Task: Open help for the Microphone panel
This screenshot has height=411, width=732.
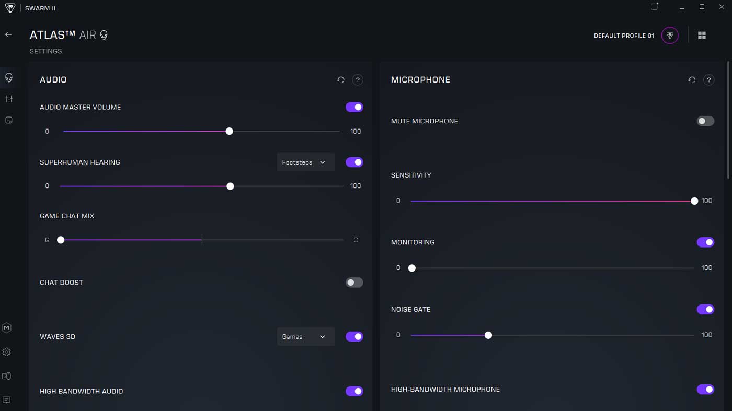Action: pyautogui.click(x=709, y=80)
